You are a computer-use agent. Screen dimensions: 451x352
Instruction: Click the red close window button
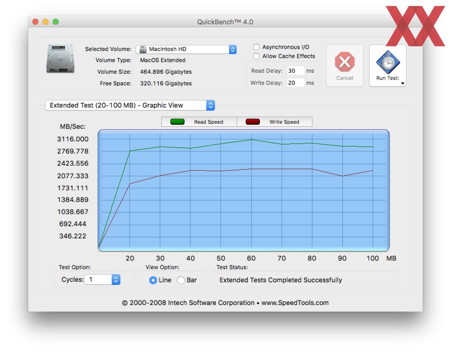coord(35,22)
